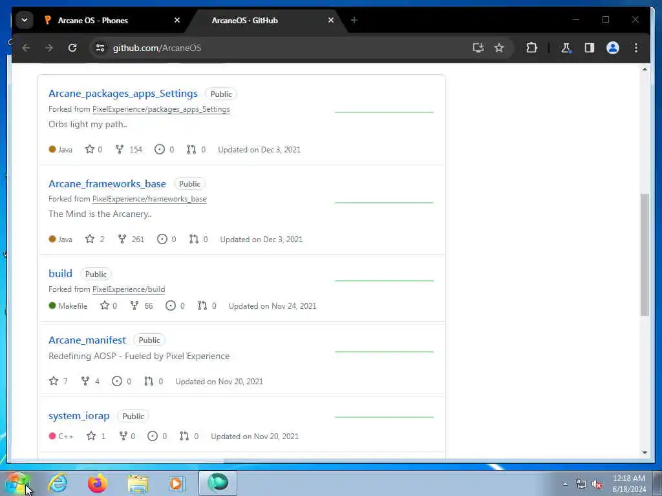Open Windows Media Player in taskbar
The height and width of the screenshot is (496, 662).
[176, 483]
